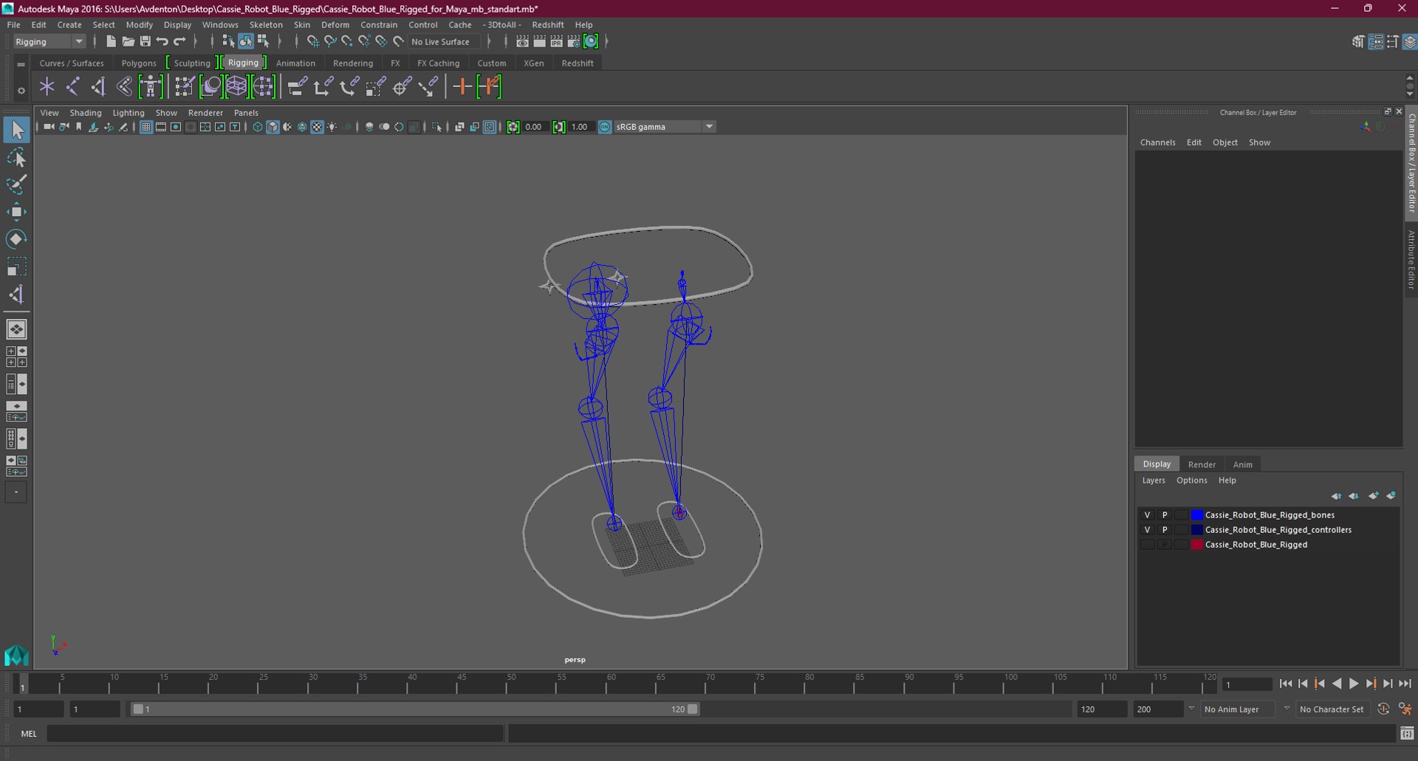This screenshot has width=1418, height=761.
Task: Click the Single Perspective layout icon
Action: 16,329
